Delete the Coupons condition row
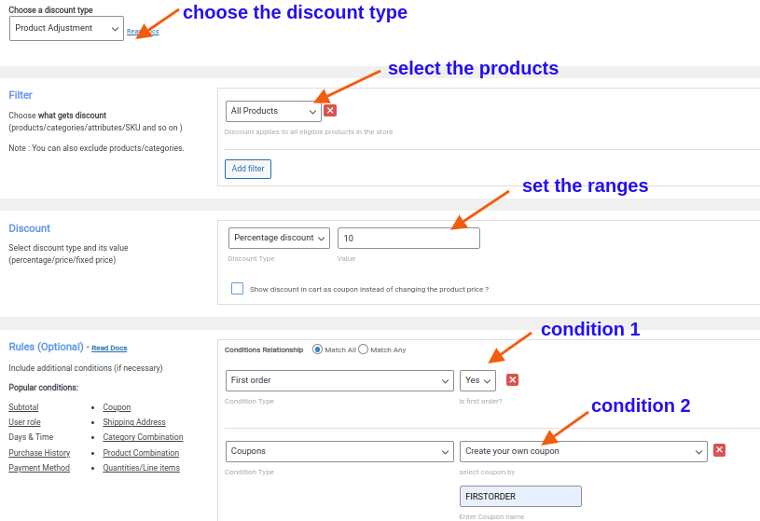 tap(719, 451)
